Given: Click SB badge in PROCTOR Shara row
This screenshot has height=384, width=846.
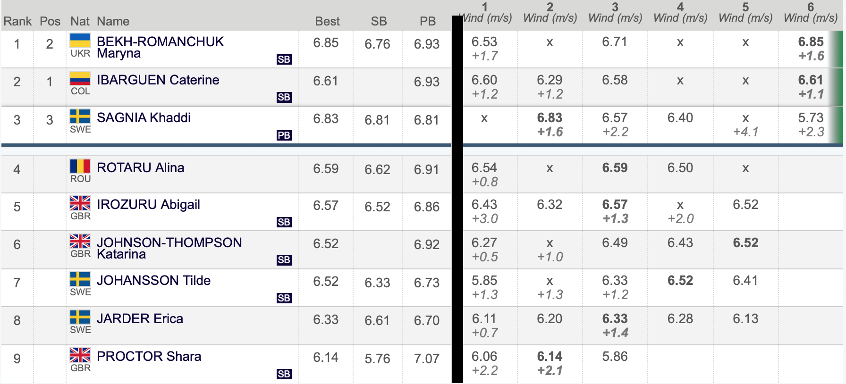Looking at the screenshot, I should (x=284, y=374).
